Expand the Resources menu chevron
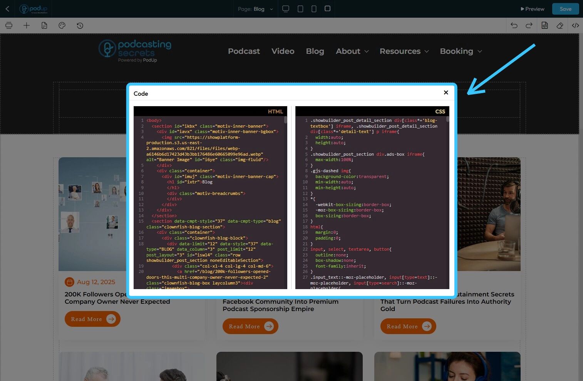The width and height of the screenshot is (583, 381). tap(427, 52)
